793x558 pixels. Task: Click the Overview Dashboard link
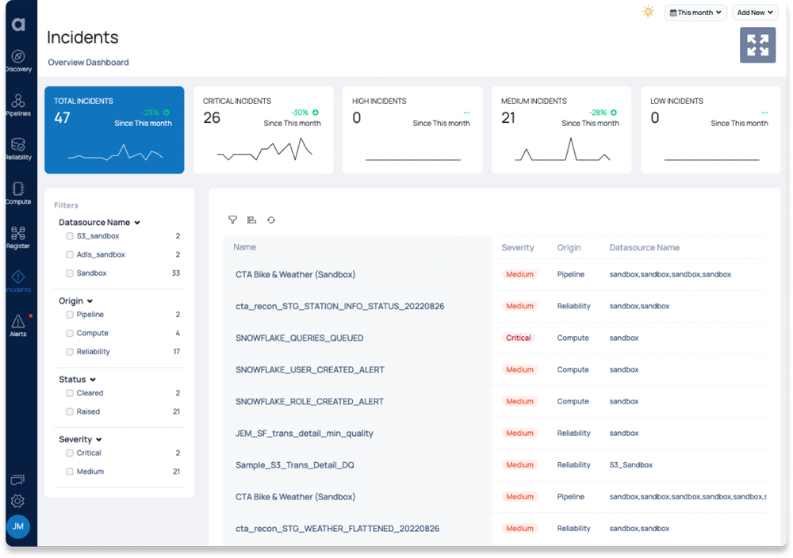pos(88,62)
